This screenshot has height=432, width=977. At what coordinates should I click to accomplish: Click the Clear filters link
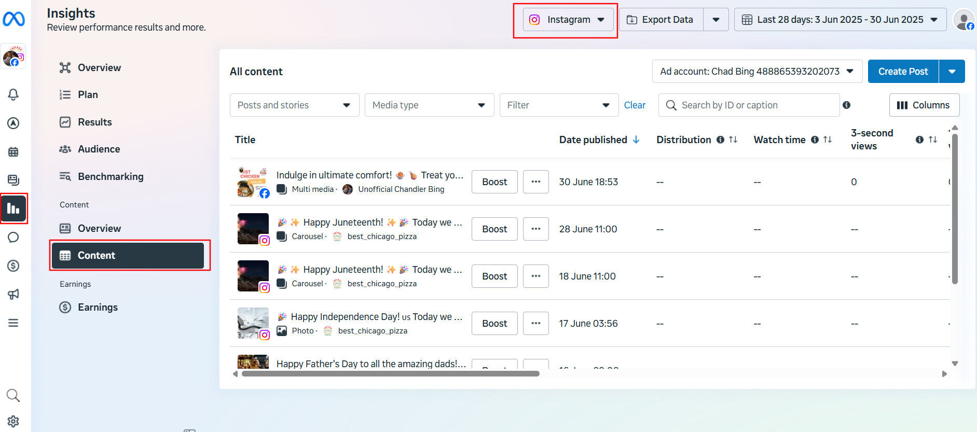click(635, 105)
